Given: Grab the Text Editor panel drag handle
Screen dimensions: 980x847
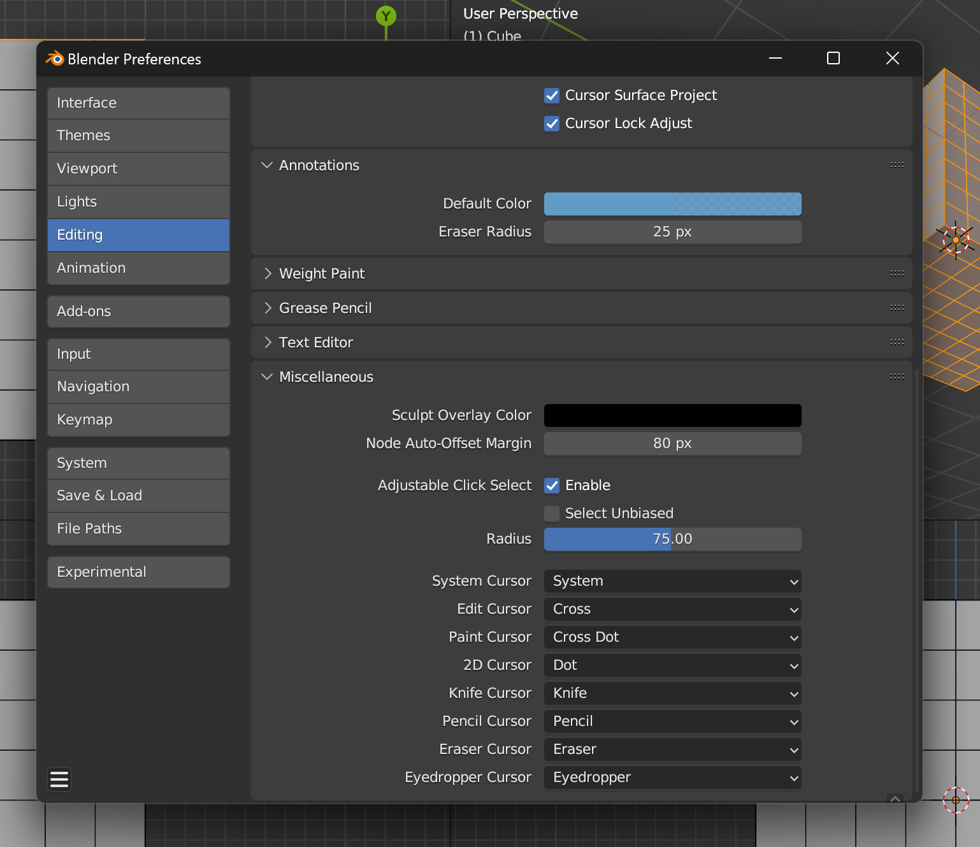Looking at the screenshot, I should coord(897,342).
